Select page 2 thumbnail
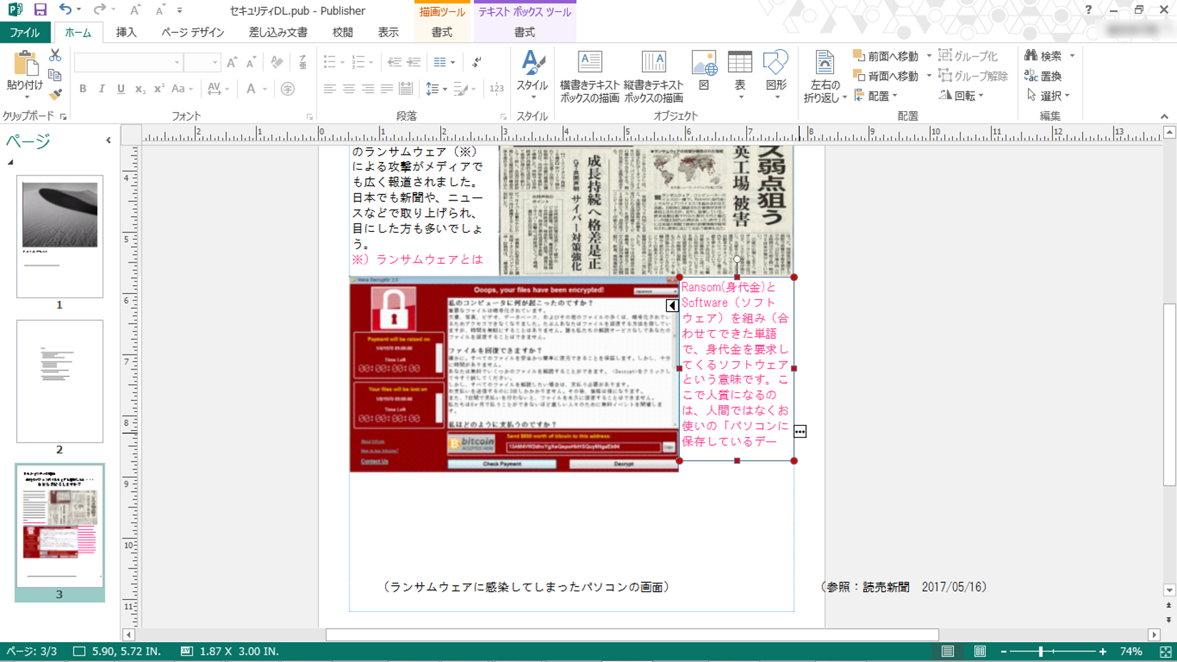This screenshot has height=662, width=1177. pos(60,381)
